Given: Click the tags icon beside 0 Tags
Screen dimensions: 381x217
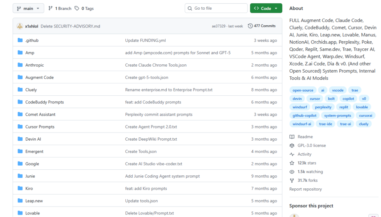Looking at the screenshot, I should tap(77, 8).
